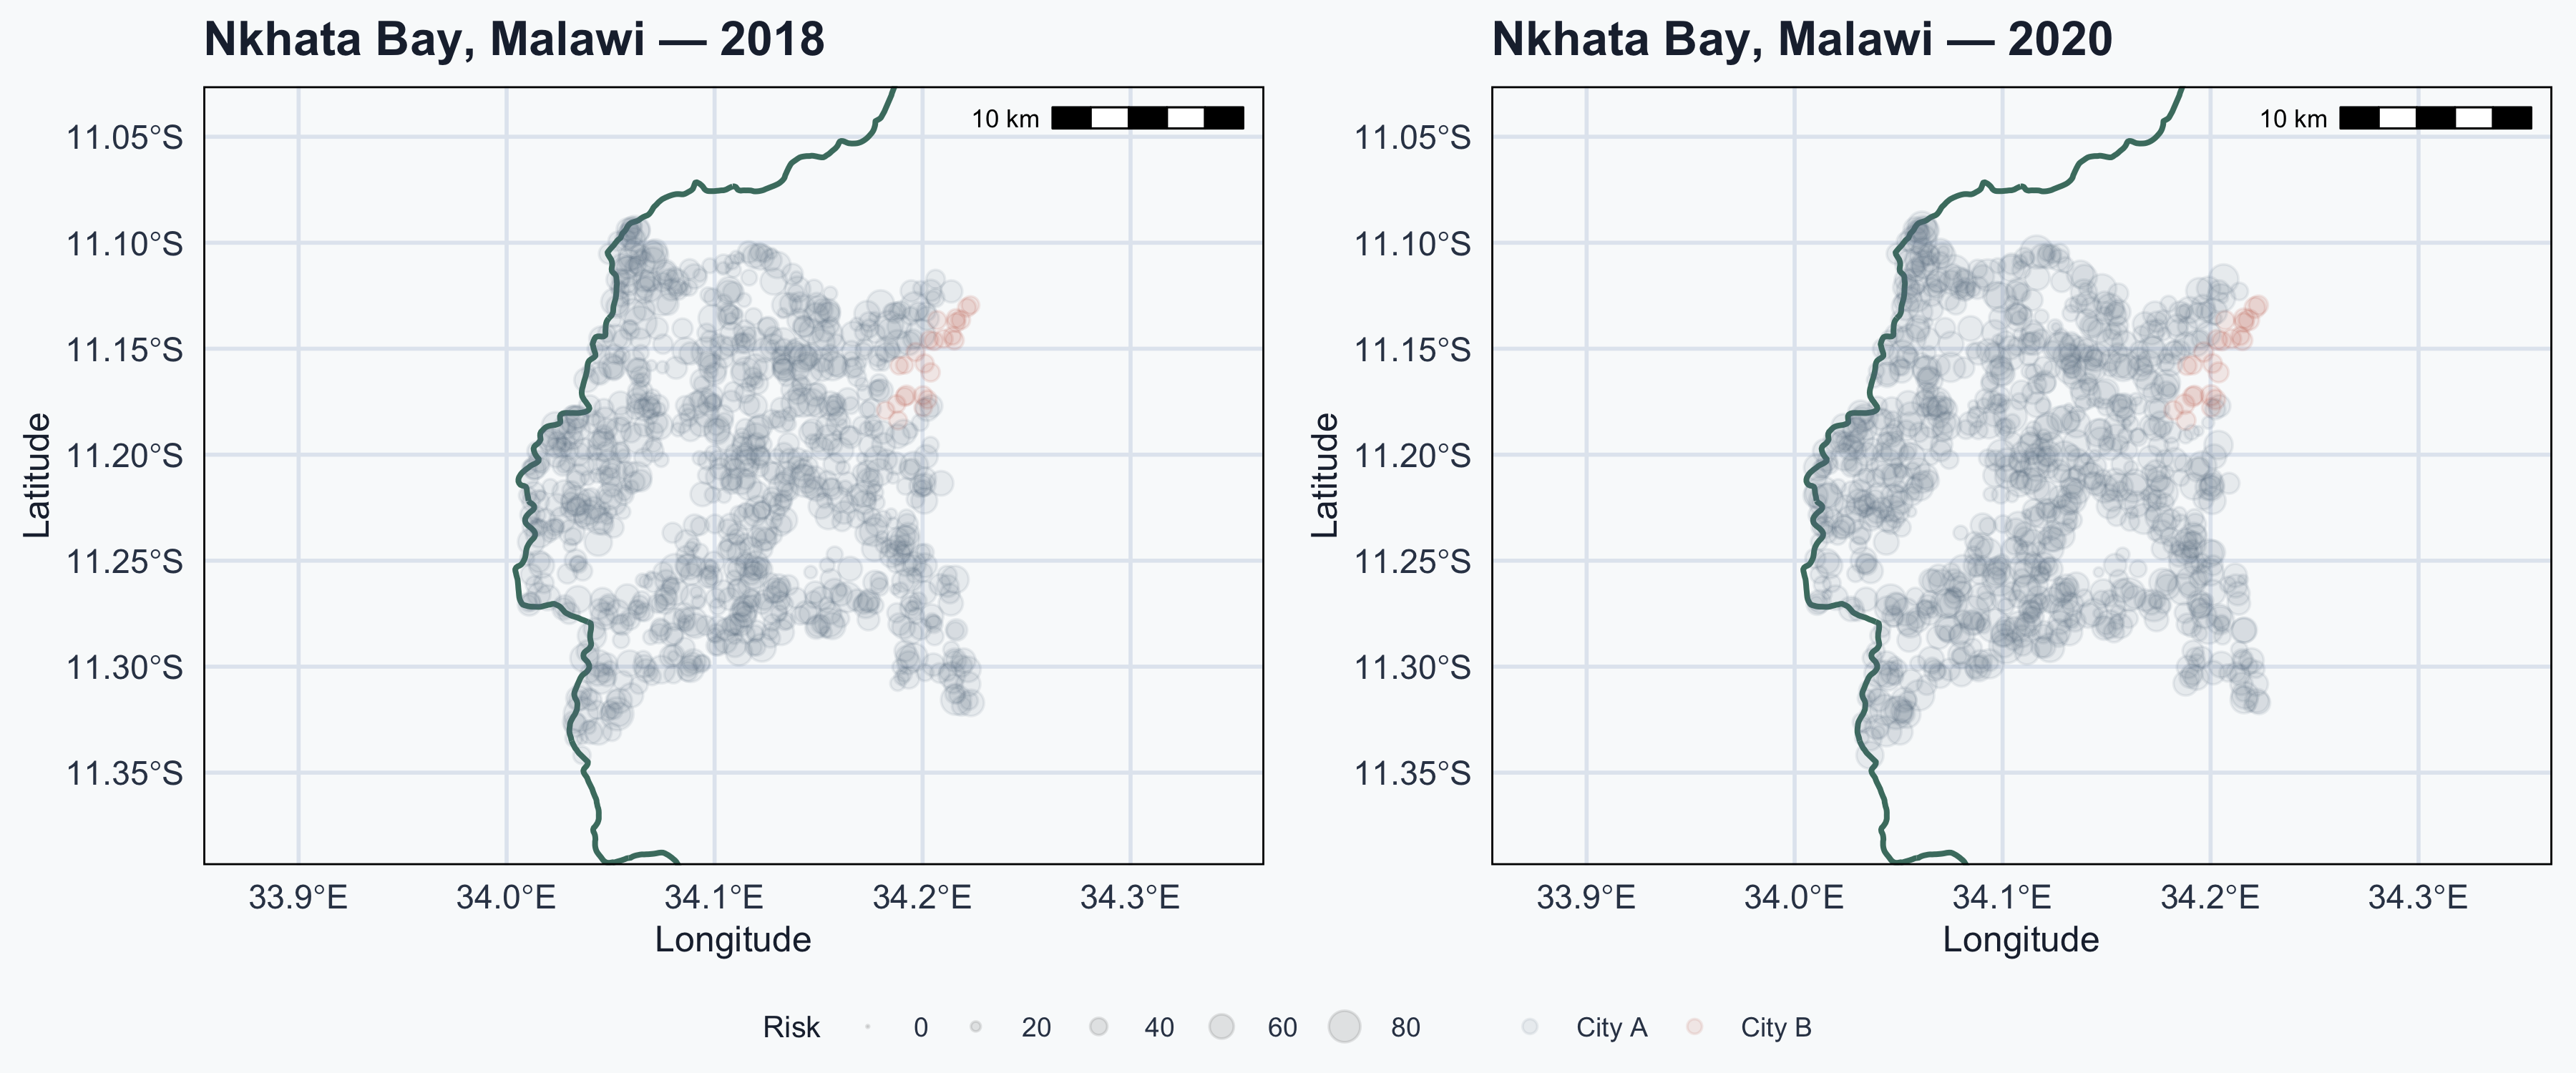Click the 33.9°E tick on the 2018 map
Viewport: 2576px width, 1073px height.
(x=298, y=897)
